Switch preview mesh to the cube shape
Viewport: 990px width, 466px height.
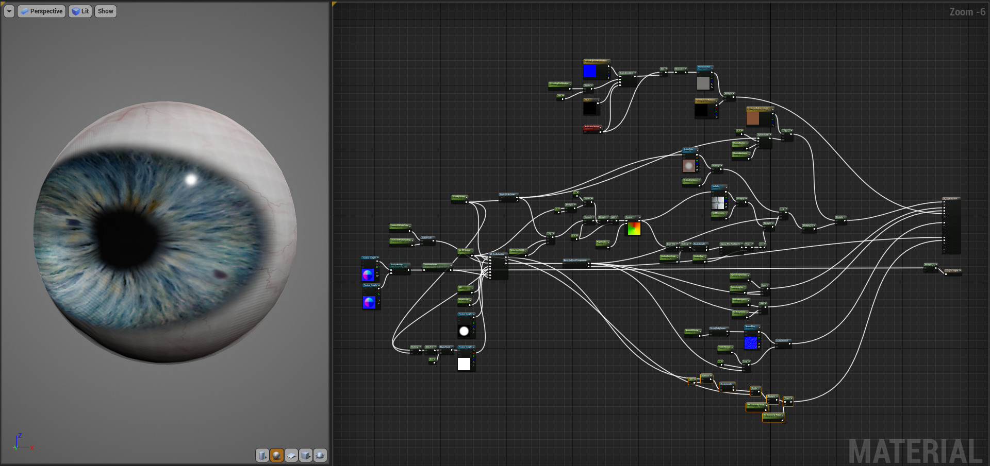[305, 455]
